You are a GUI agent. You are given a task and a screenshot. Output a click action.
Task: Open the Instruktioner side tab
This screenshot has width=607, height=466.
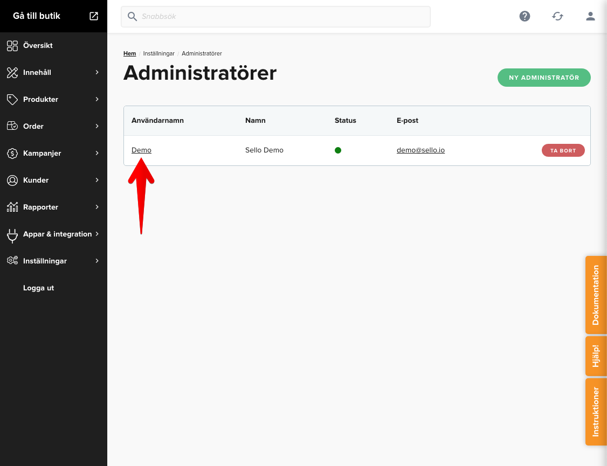(x=596, y=412)
